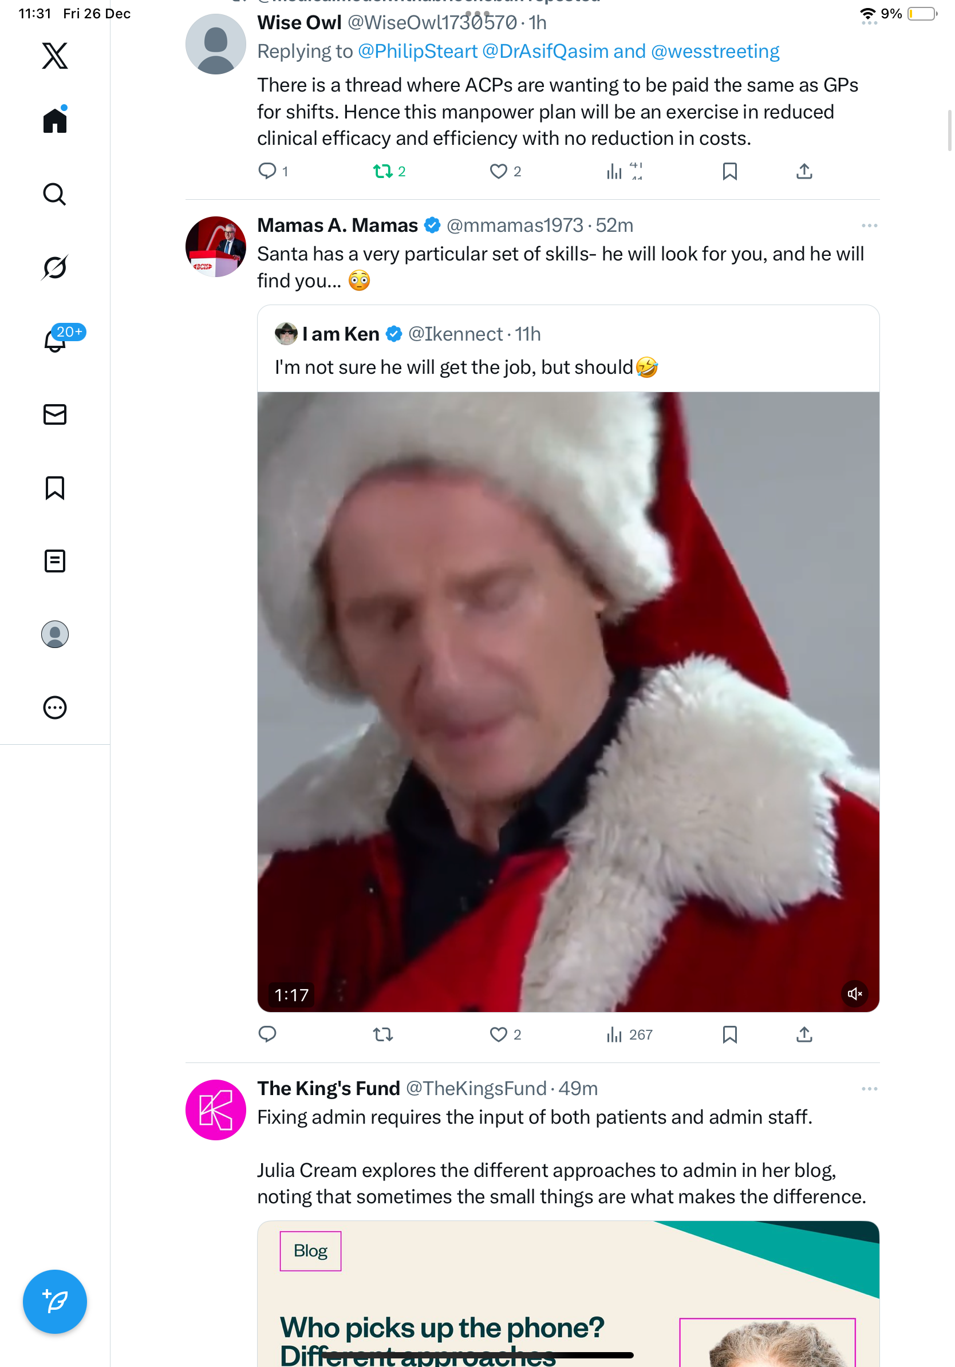The height and width of the screenshot is (1367, 955).
Task: Click the page scrollbar on right edge
Action: [950, 131]
